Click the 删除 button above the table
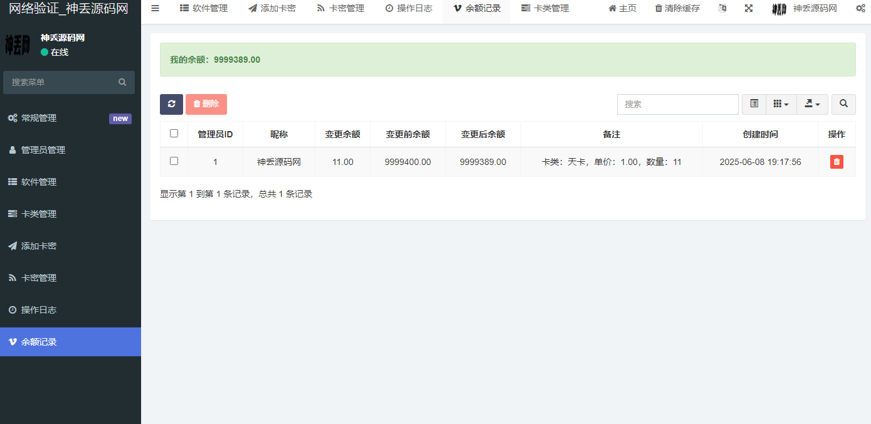871x424 pixels. pos(206,104)
